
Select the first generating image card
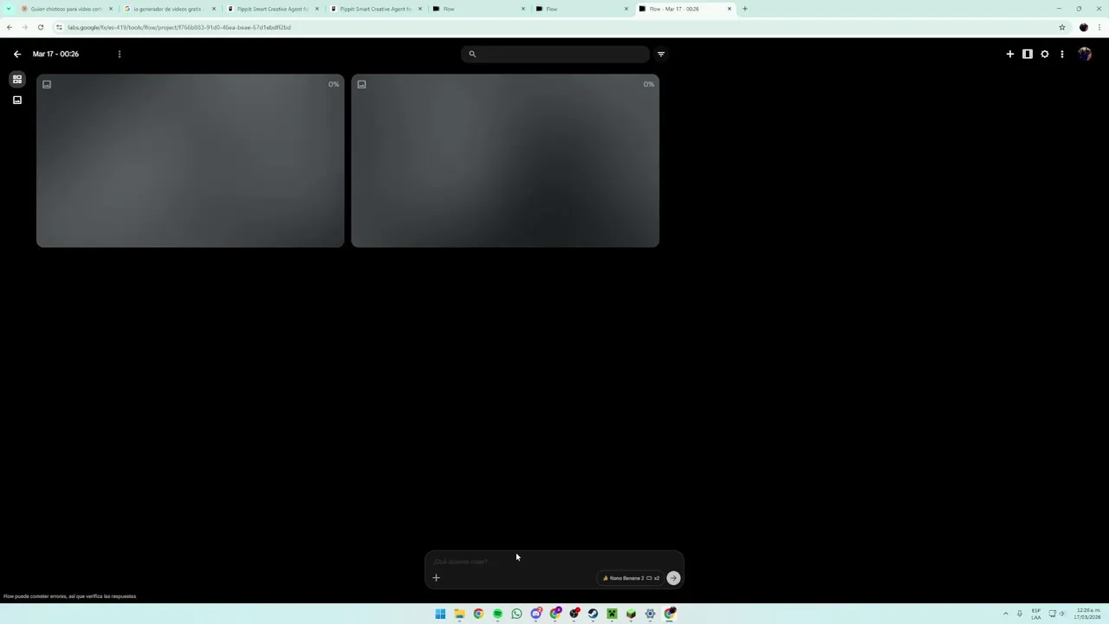point(191,161)
